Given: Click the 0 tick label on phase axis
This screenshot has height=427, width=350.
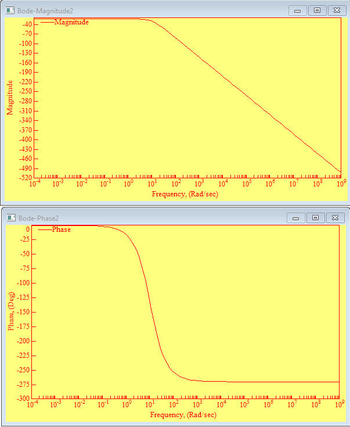Looking at the screenshot, I should pyautogui.click(x=28, y=229).
